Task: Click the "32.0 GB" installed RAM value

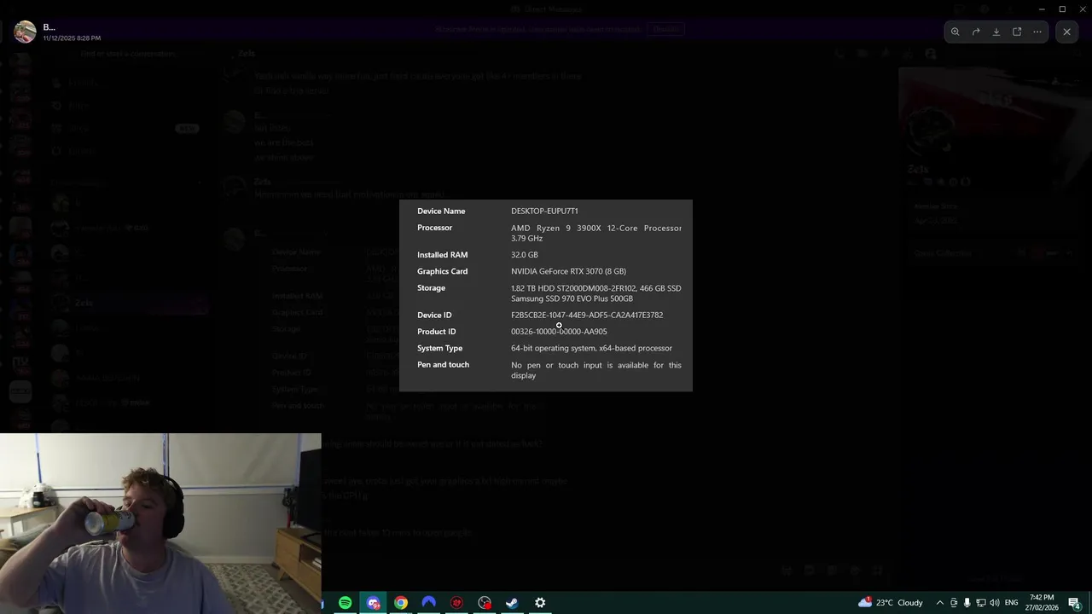Action: (x=525, y=255)
